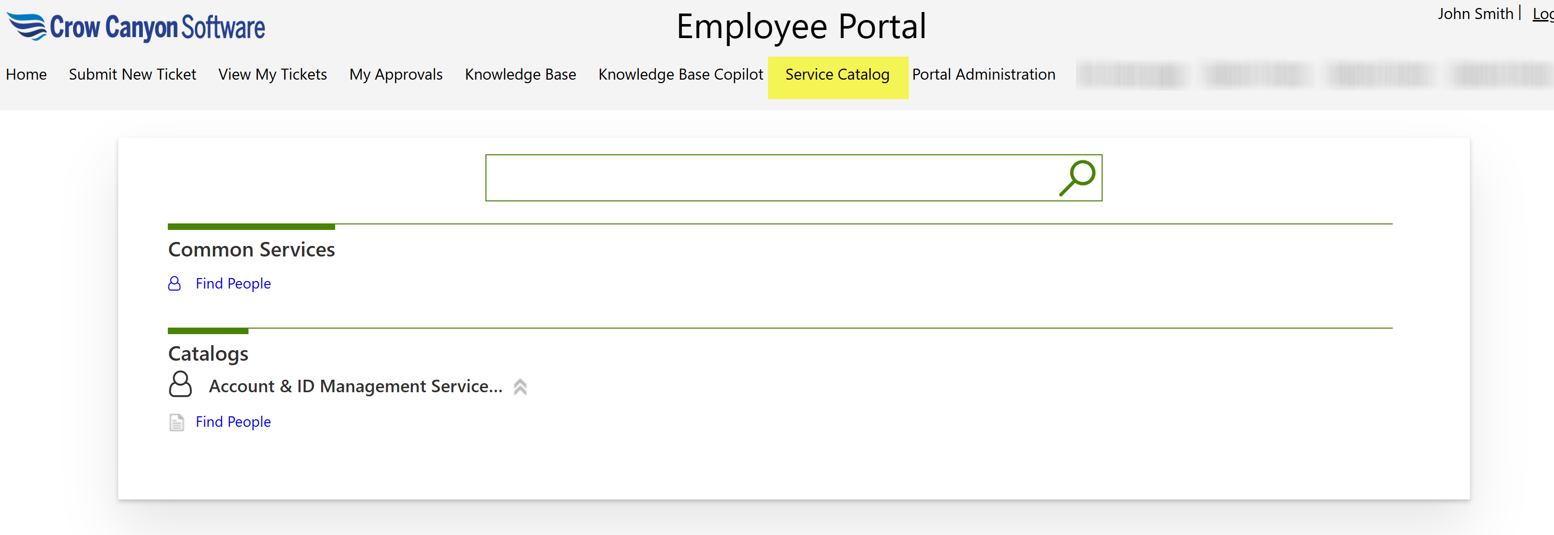Image resolution: width=1554 pixels, height=535 pixels.
Task: Open Portal Administration
Action: pyautogui.click(x=983, y=74)
